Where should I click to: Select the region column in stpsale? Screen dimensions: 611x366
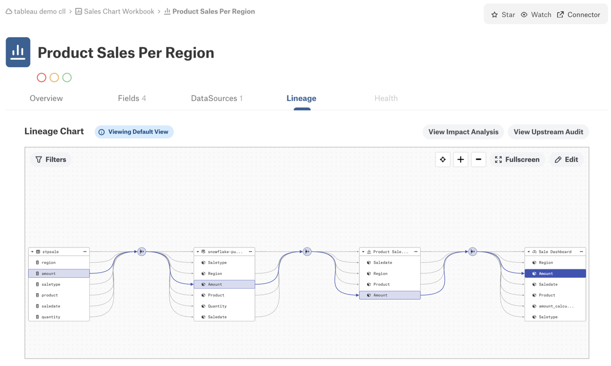(59, 263)
